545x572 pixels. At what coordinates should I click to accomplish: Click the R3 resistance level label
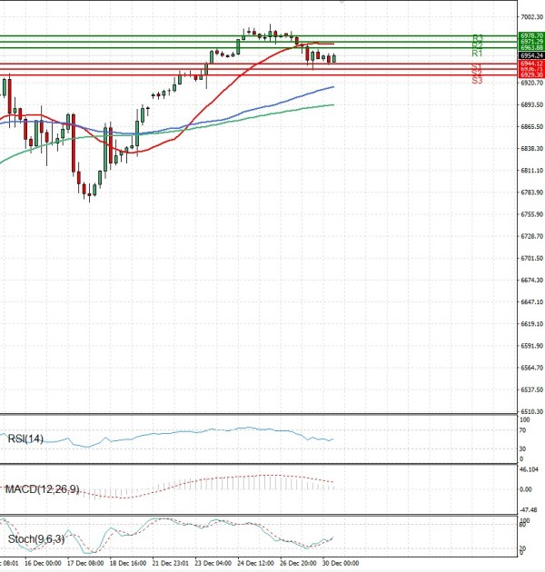tap(477, 38)
